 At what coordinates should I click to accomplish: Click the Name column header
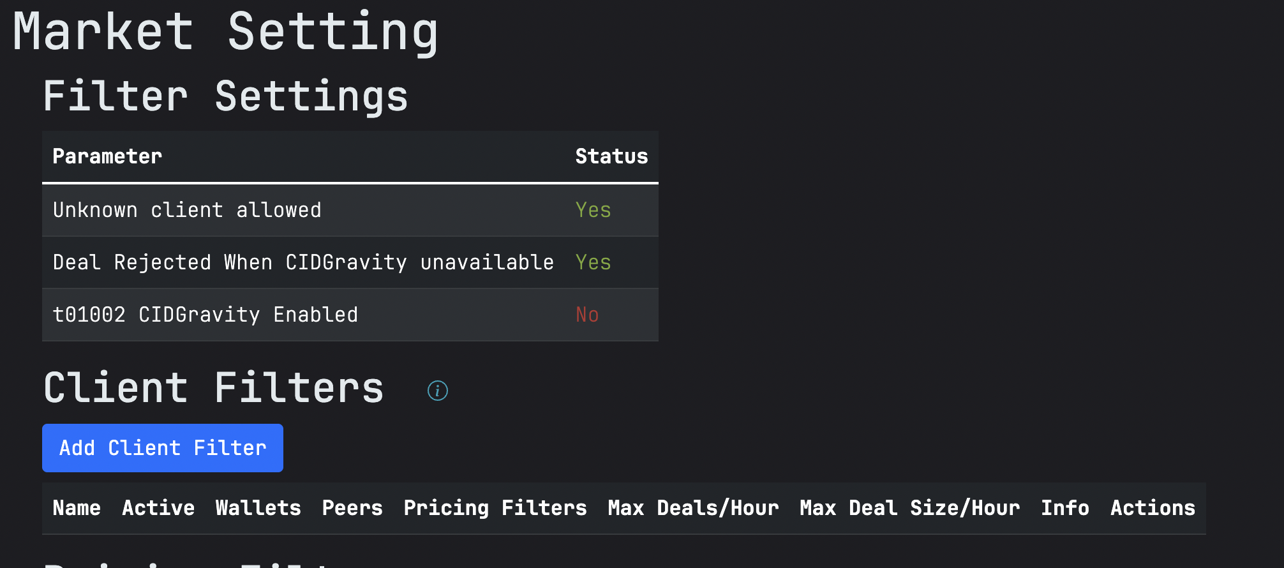coord(77,508)
